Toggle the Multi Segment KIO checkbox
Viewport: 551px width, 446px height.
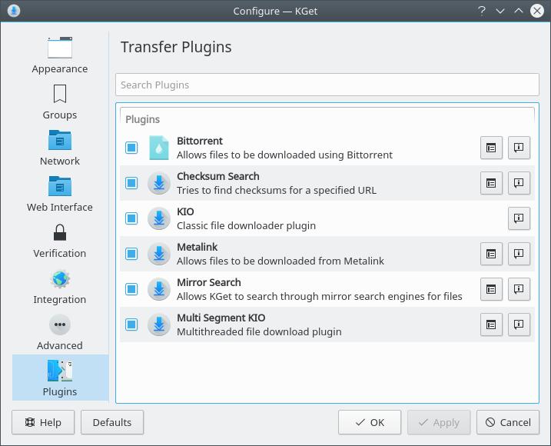(x=131, y=325)
